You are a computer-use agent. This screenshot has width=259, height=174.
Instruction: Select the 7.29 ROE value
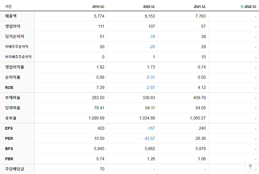pyautogui.click(x=100, y=88)
